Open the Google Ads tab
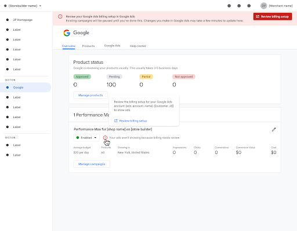Viewport: 297px width, 231px height. click(112, 46)
